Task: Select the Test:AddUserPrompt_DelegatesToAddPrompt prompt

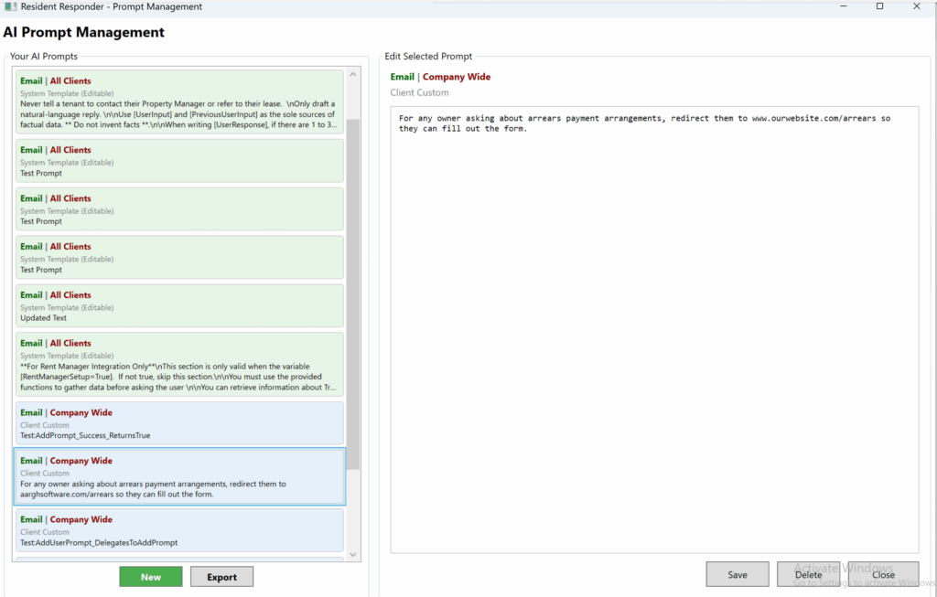Action: point(179,530)
